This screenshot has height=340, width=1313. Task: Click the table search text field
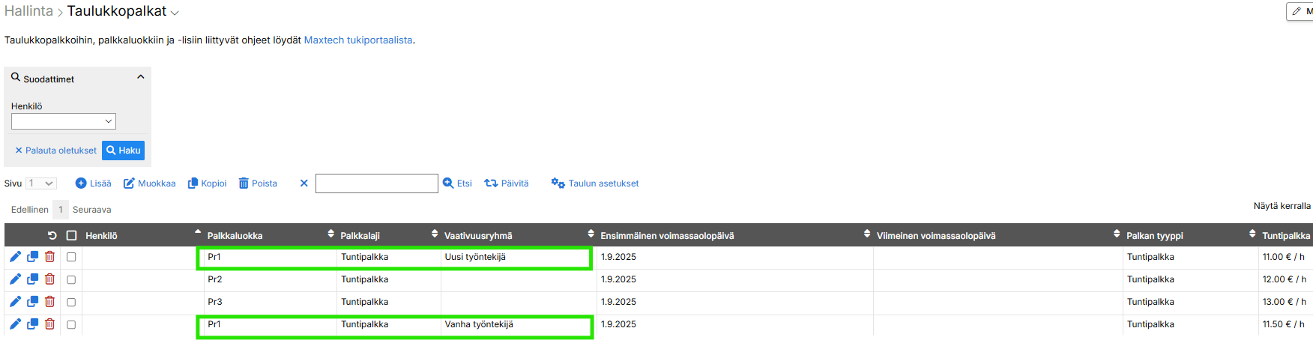(376, 183)
